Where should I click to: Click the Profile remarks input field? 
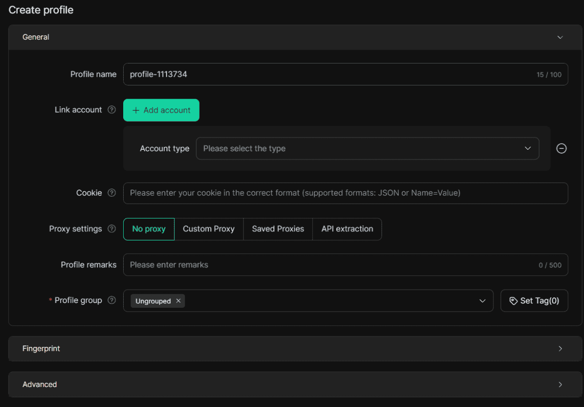pos(346,265)
